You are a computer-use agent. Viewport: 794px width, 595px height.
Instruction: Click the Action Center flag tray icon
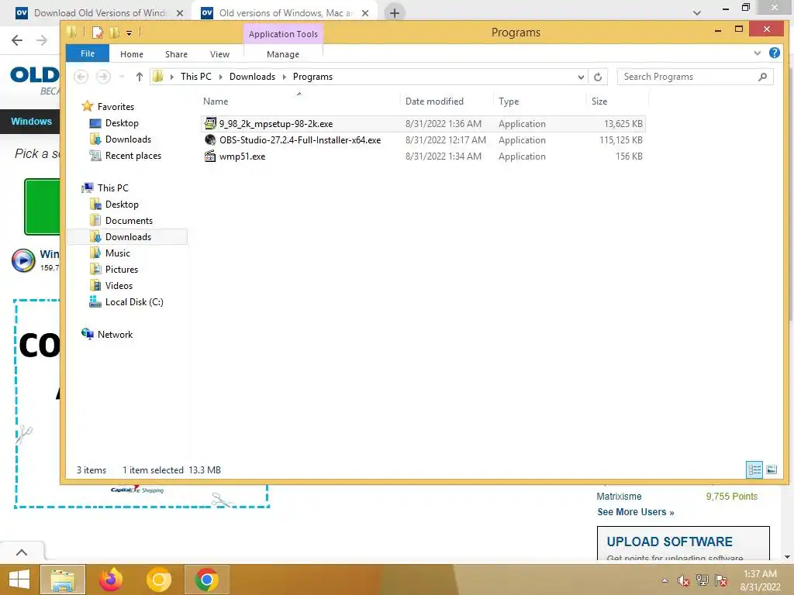(721, 580)
